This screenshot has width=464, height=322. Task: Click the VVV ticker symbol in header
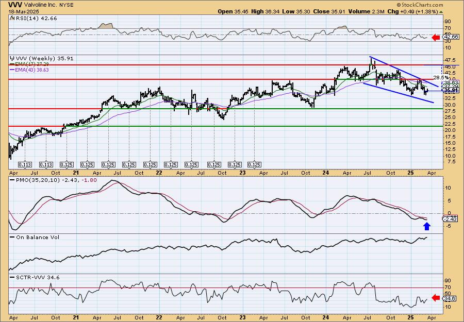tap(15, 5)
